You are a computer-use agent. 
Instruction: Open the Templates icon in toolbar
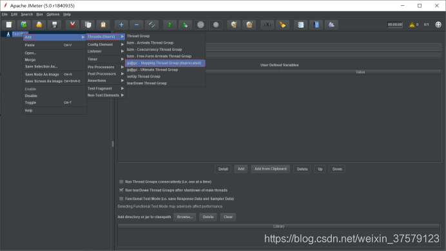pos(24,24)
